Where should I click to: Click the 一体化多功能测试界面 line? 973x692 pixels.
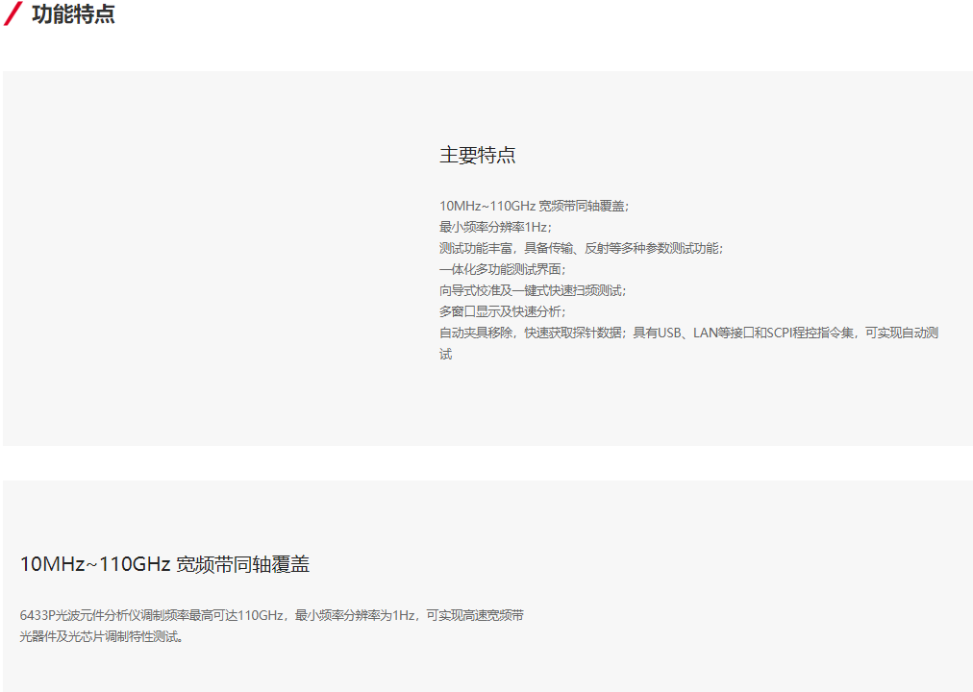[x=502, y=269]
